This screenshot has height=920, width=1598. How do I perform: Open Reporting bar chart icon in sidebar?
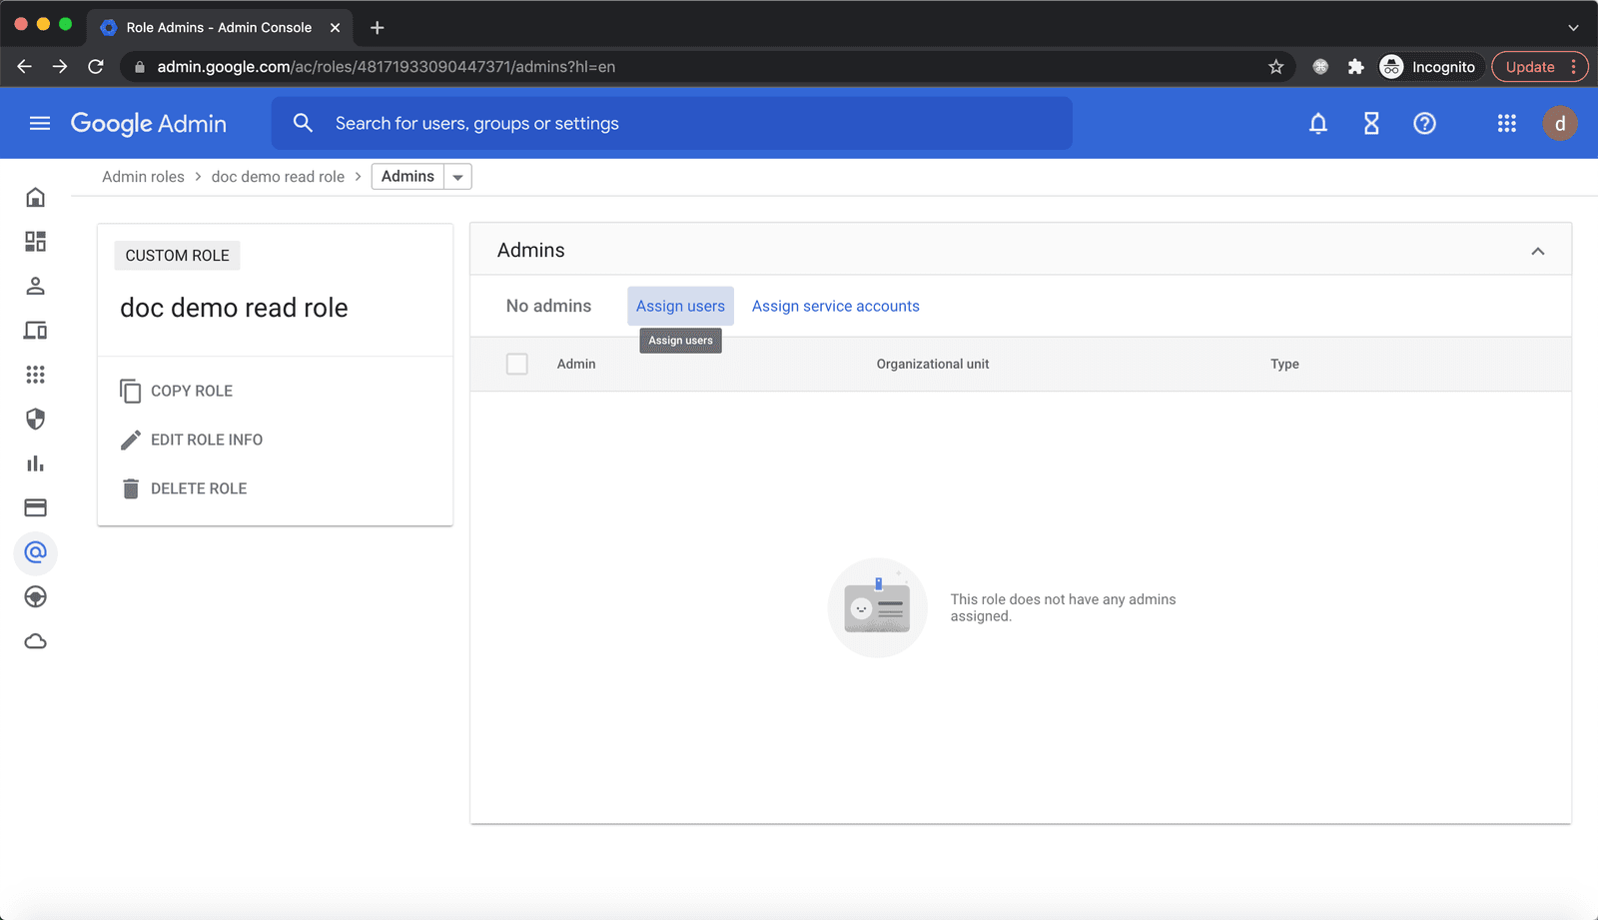[x=36, y=463]
